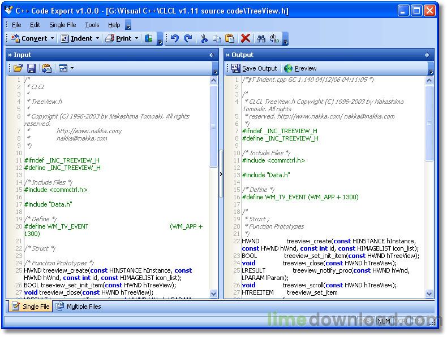The height and width of the screenshot is (337, 447).
Task: Open a file with the Input folder icon
Action: click(18, 68)
